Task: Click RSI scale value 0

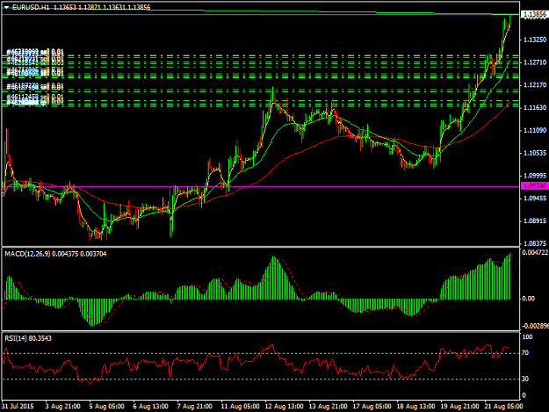Action: [524, 395]
